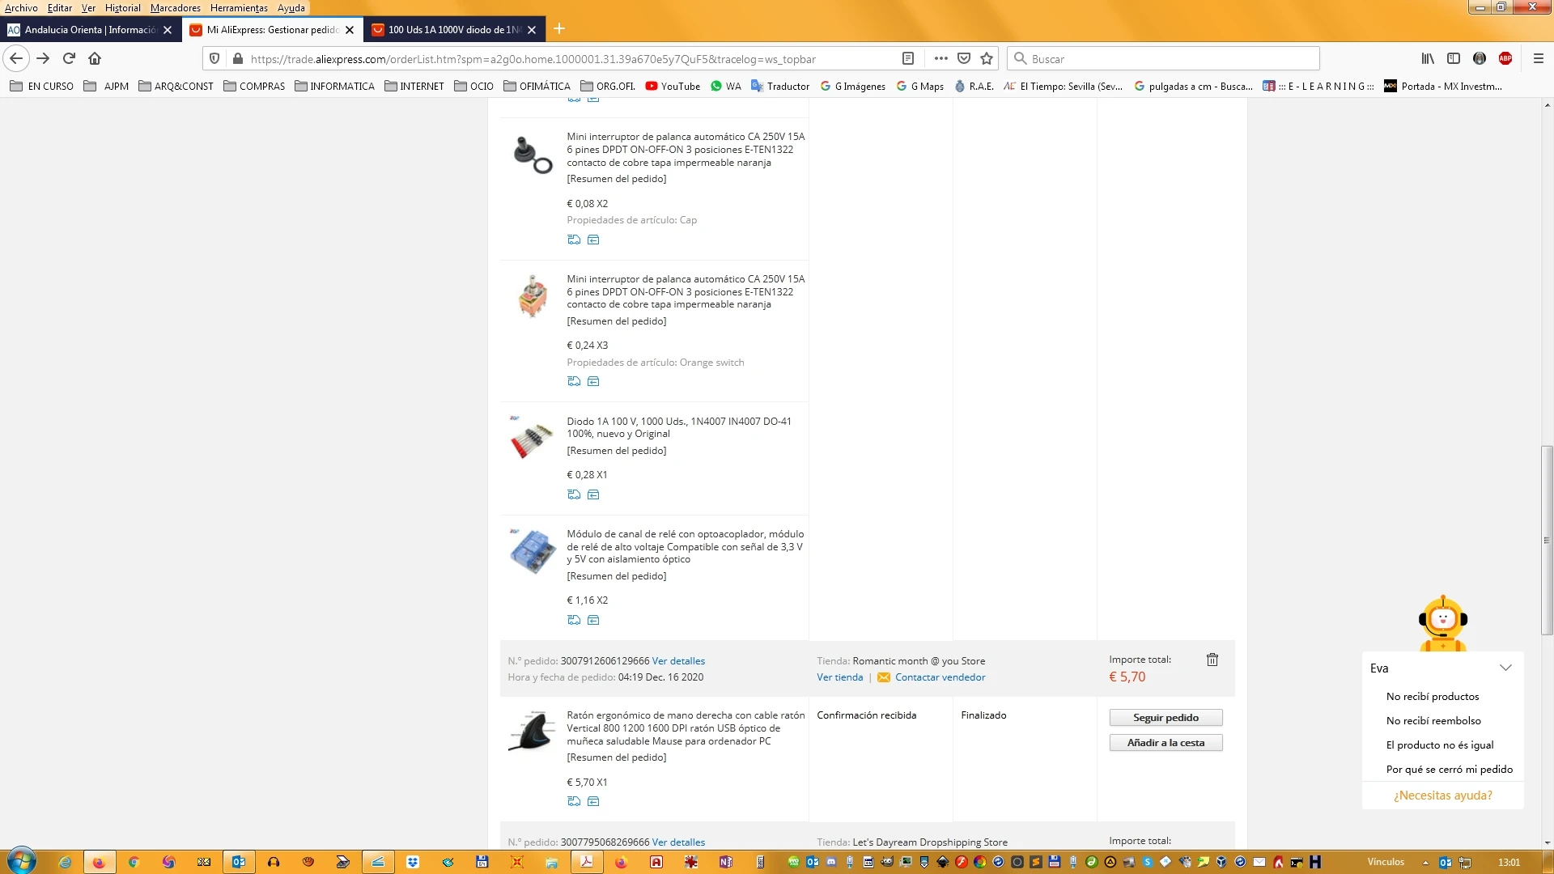Image resolution: width=1554 pixels, height=874 pixels.
Task: Click Añadir a la cesta button
Action: click(x=1165, y=743)
